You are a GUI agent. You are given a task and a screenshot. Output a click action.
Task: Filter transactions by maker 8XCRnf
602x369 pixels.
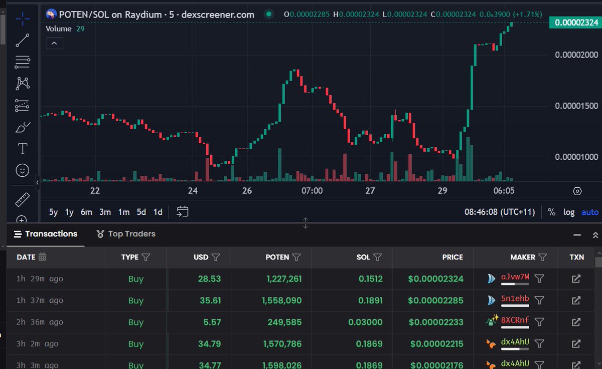tap(539, 322)
